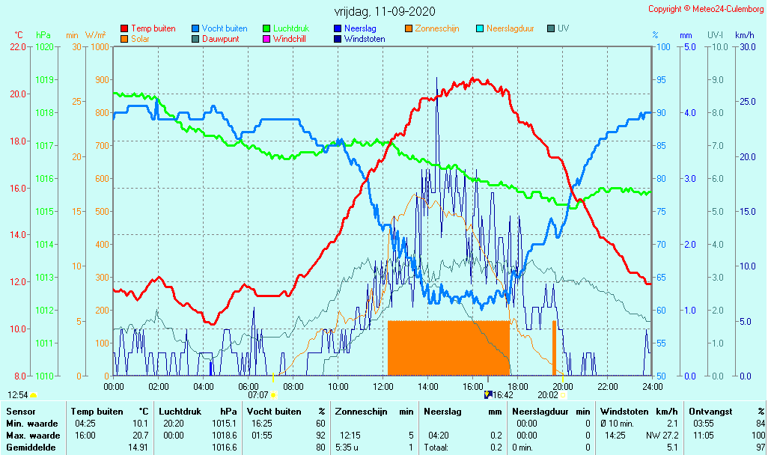Click the 12:00 label on time axis
This screenshot has width=768, height=455.
pos(383,386)
